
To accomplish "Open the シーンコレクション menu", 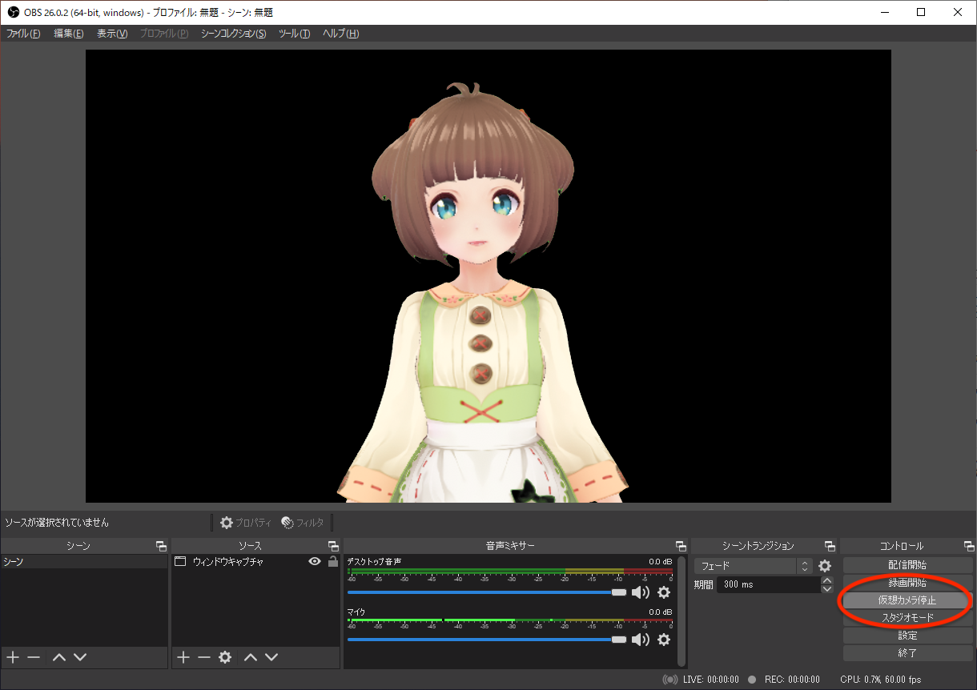I will click(232, 33).
